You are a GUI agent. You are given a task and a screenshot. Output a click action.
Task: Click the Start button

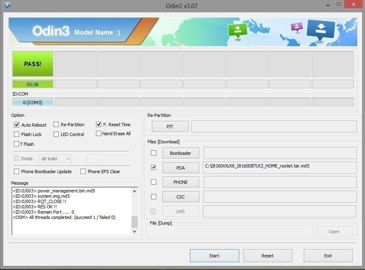click(x=214, y=256)
